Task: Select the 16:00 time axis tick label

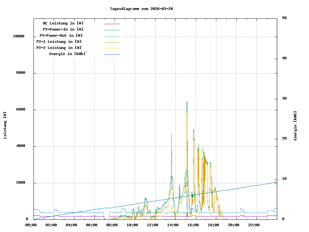Action: click(x=193, y=225)
